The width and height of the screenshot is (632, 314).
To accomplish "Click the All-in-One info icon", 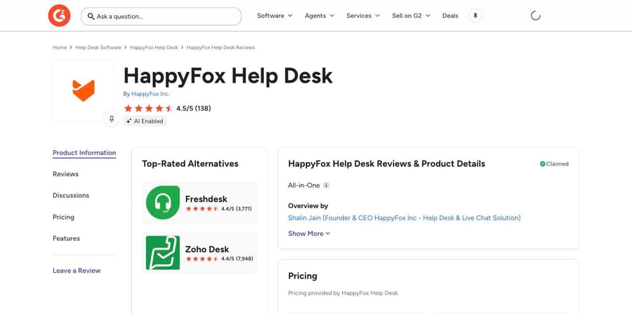I will tap(326, 185).
